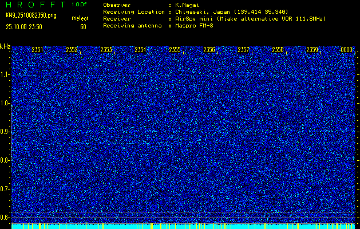The image size is (360, 229).
Task: Click the 2354 time tick label
Action: (141, 50)
